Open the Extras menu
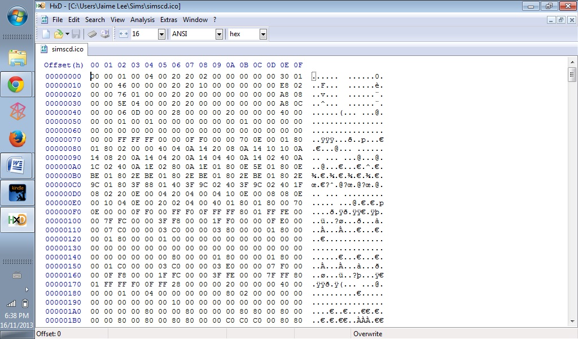578x339 pixels. [x=168, y=20]
